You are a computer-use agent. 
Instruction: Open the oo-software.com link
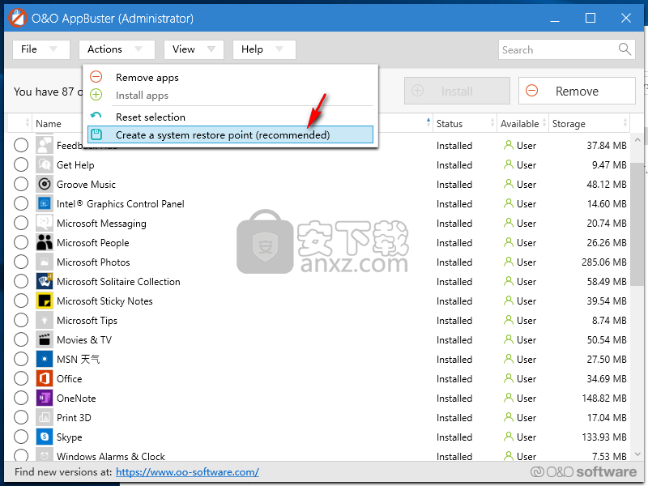coord(187,471)
